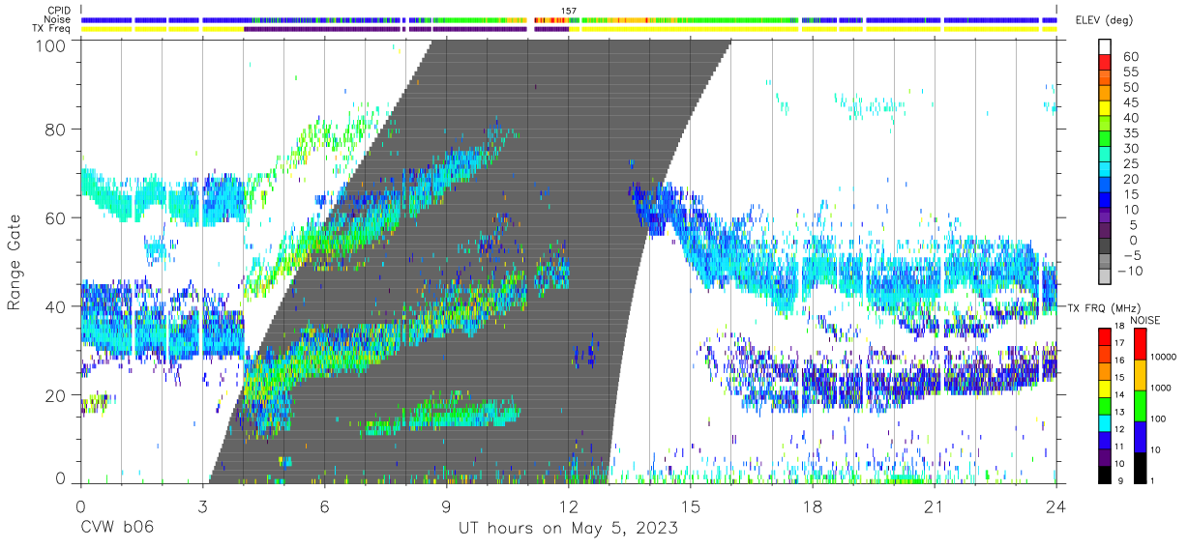
Task: Click the 'Noise' row label at top left
Action: pos(59,19)
